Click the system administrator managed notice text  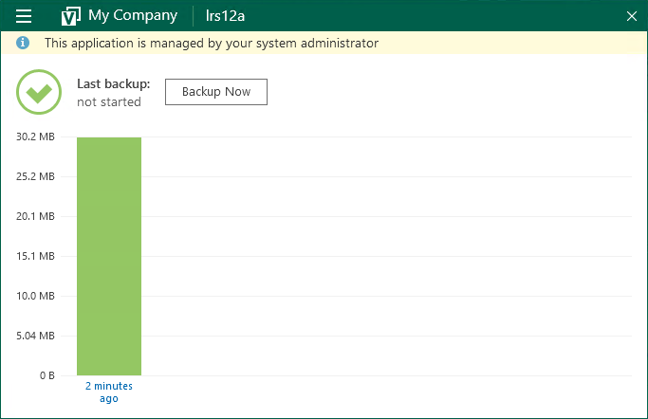[212, 44]
